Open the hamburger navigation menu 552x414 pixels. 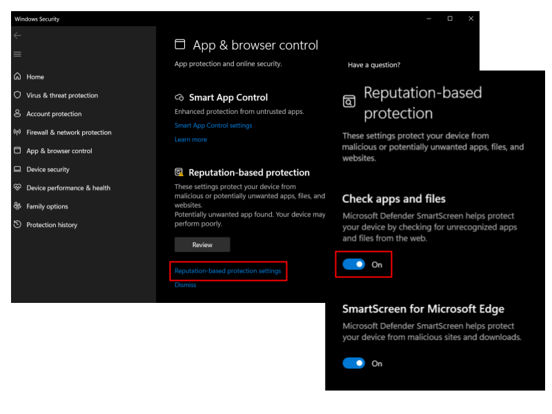[17, 54]
